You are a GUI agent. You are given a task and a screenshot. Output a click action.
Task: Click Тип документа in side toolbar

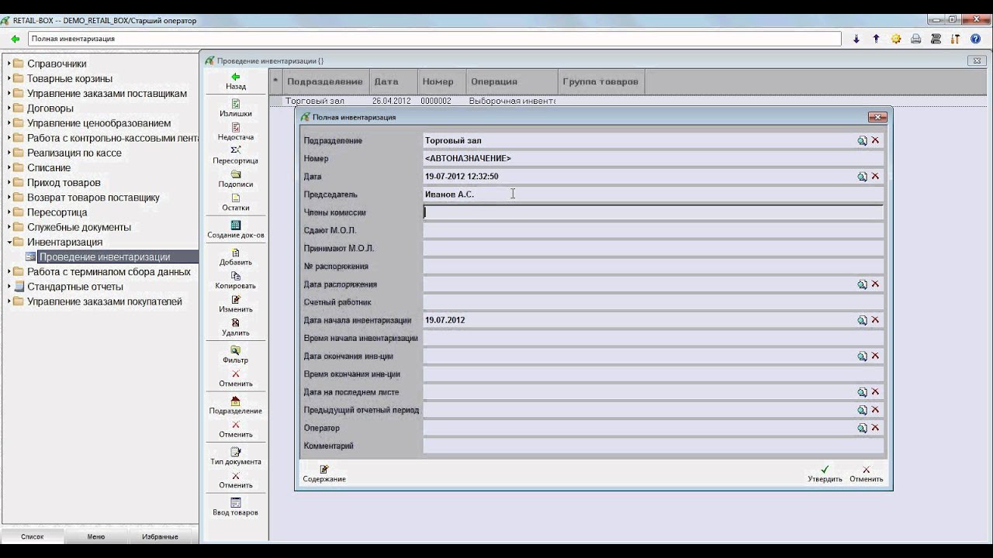[x=236, y=456]
